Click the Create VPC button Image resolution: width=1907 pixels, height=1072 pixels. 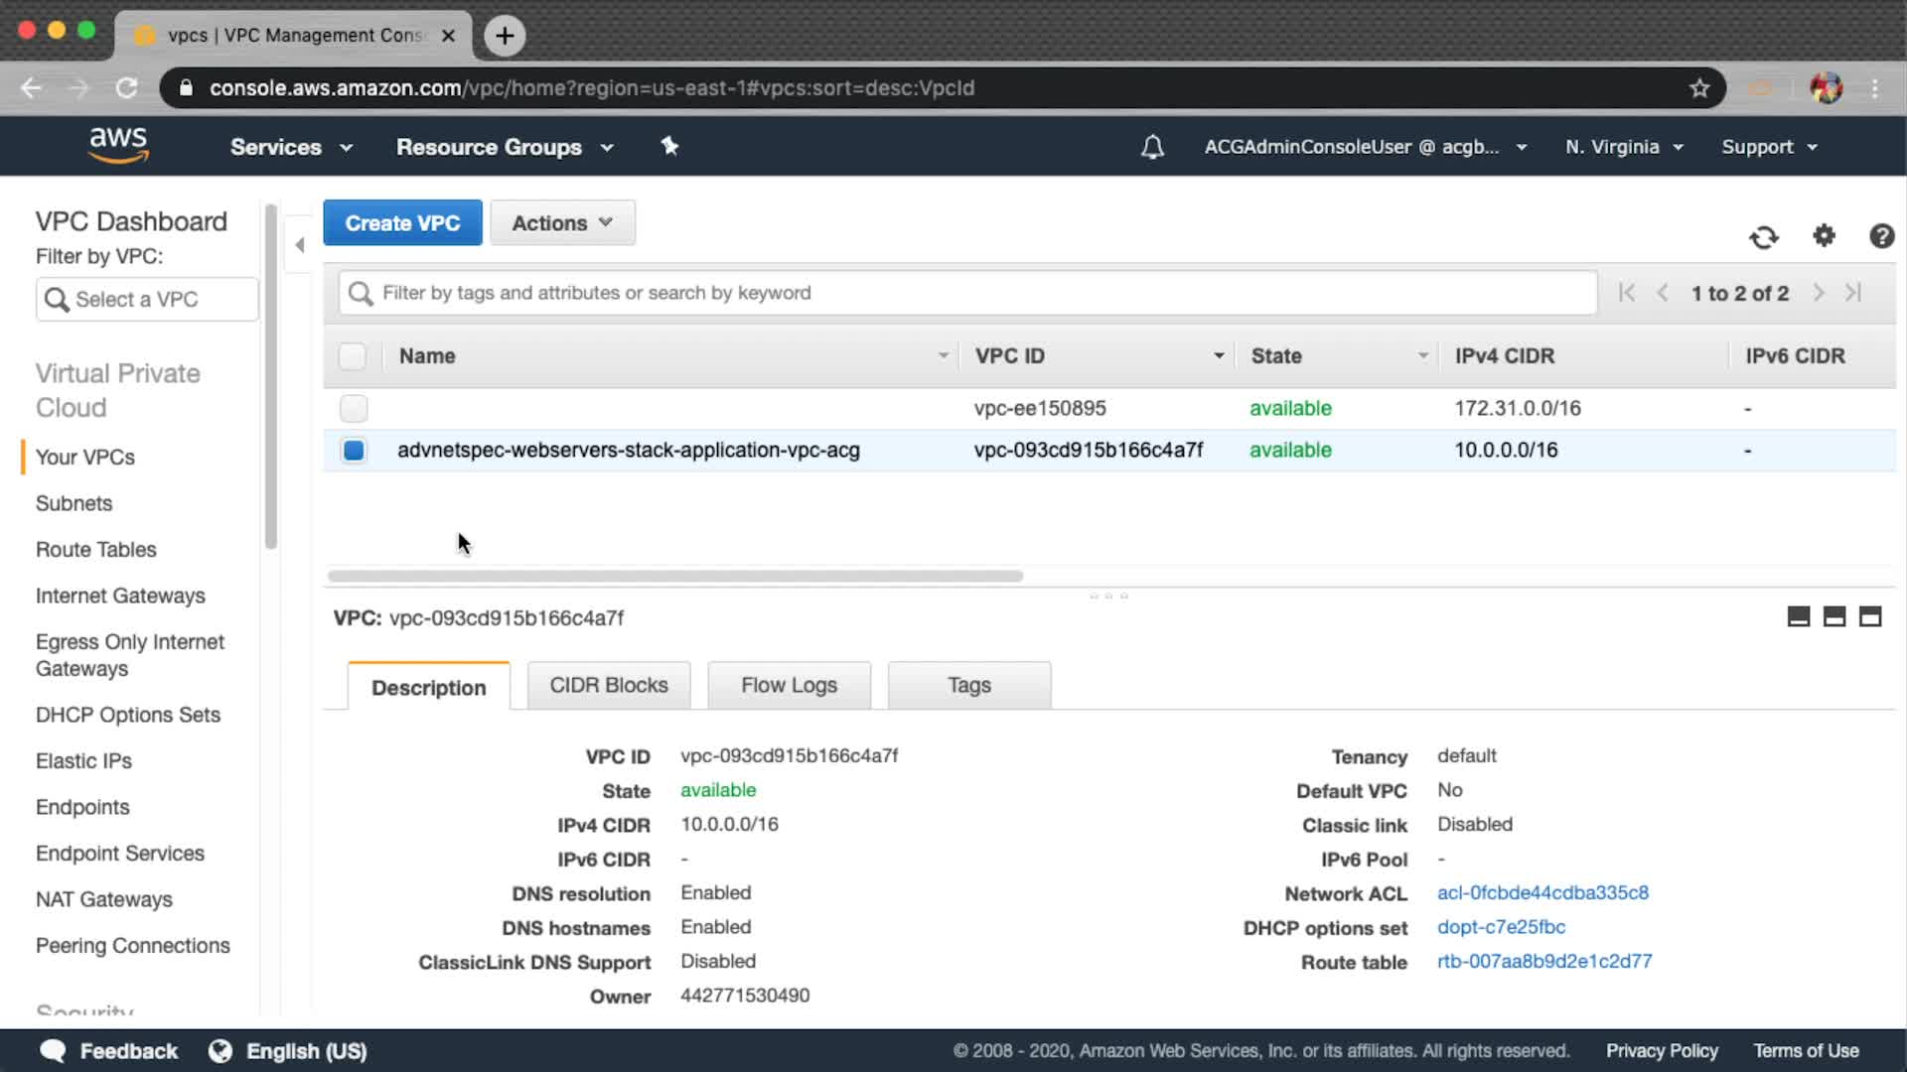(402, 222)
